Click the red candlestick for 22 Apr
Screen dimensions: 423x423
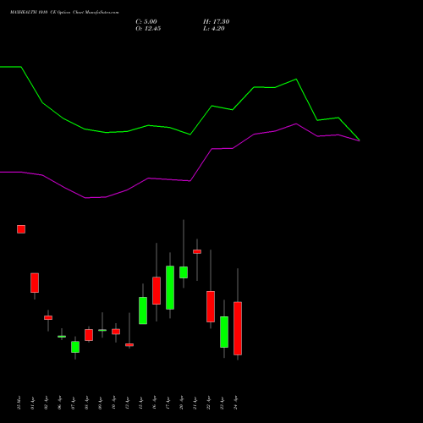point(211,306)
